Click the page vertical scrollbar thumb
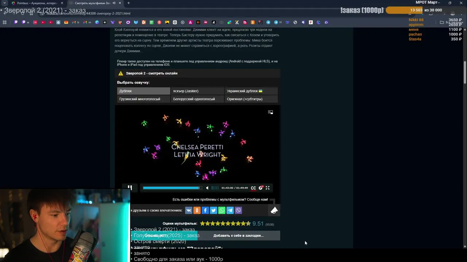Screen dimensions: 467x262 (x=465, y=72)
